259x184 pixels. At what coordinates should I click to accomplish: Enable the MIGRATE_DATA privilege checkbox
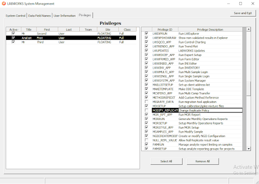click(x=146, y=102)
